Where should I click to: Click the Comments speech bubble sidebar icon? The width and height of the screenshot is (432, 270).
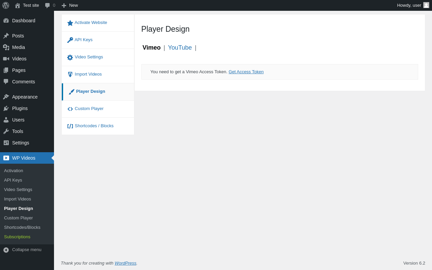(6, 82)
